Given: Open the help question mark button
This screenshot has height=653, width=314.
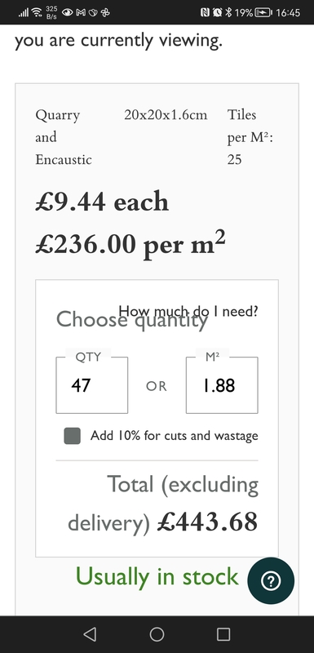Looking at the screenshot, I should [x=271, y=580].
